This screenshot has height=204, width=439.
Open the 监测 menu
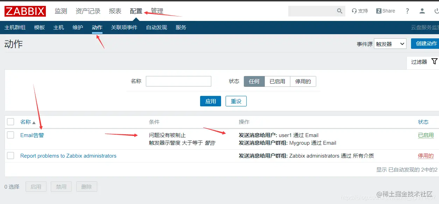click(61, 11)
